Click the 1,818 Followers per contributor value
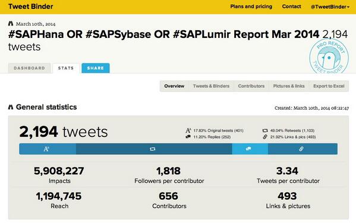The width and height of the screenshot is (356, 223). [x=168, y=171]
